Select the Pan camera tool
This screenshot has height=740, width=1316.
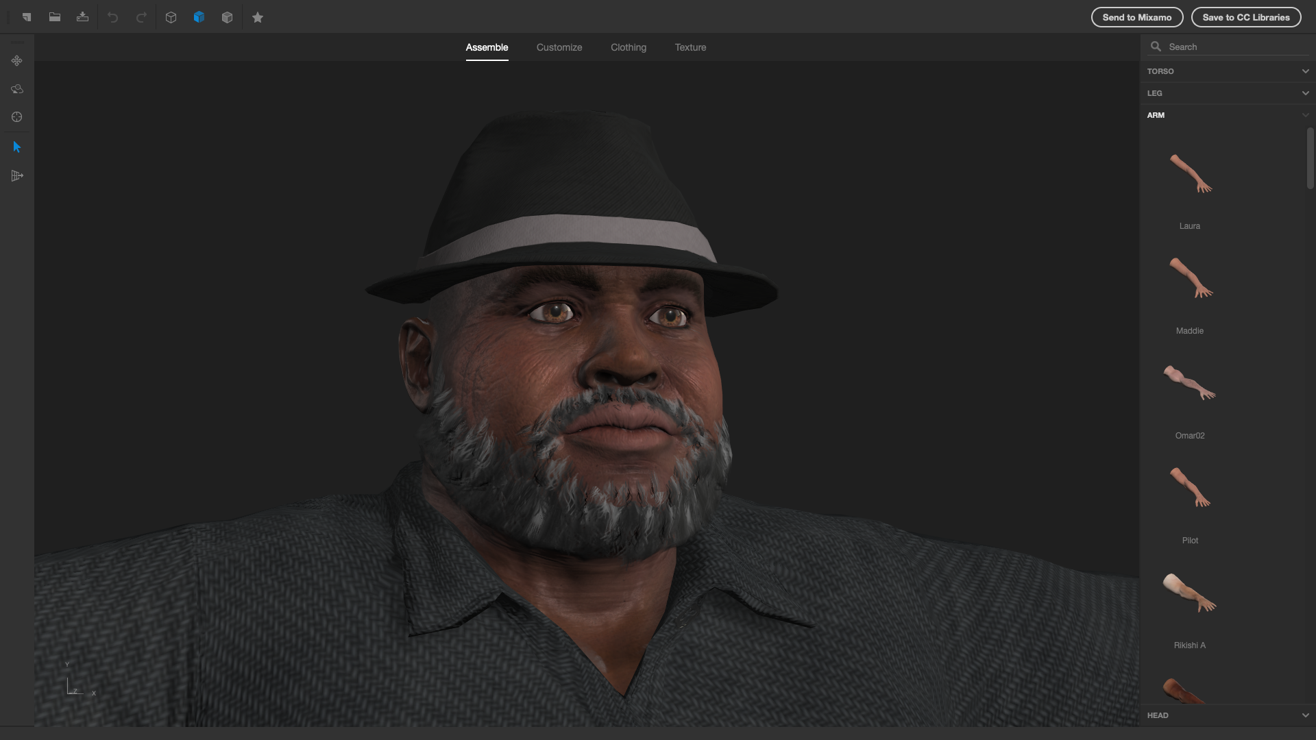tap(16, 60)
